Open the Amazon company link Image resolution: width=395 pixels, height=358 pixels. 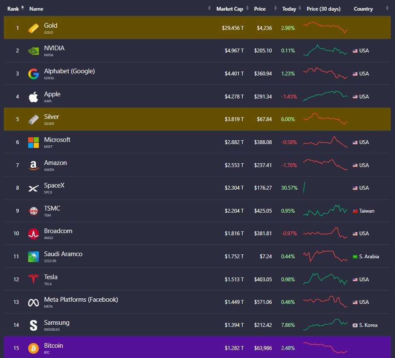(x=55, y=163)
